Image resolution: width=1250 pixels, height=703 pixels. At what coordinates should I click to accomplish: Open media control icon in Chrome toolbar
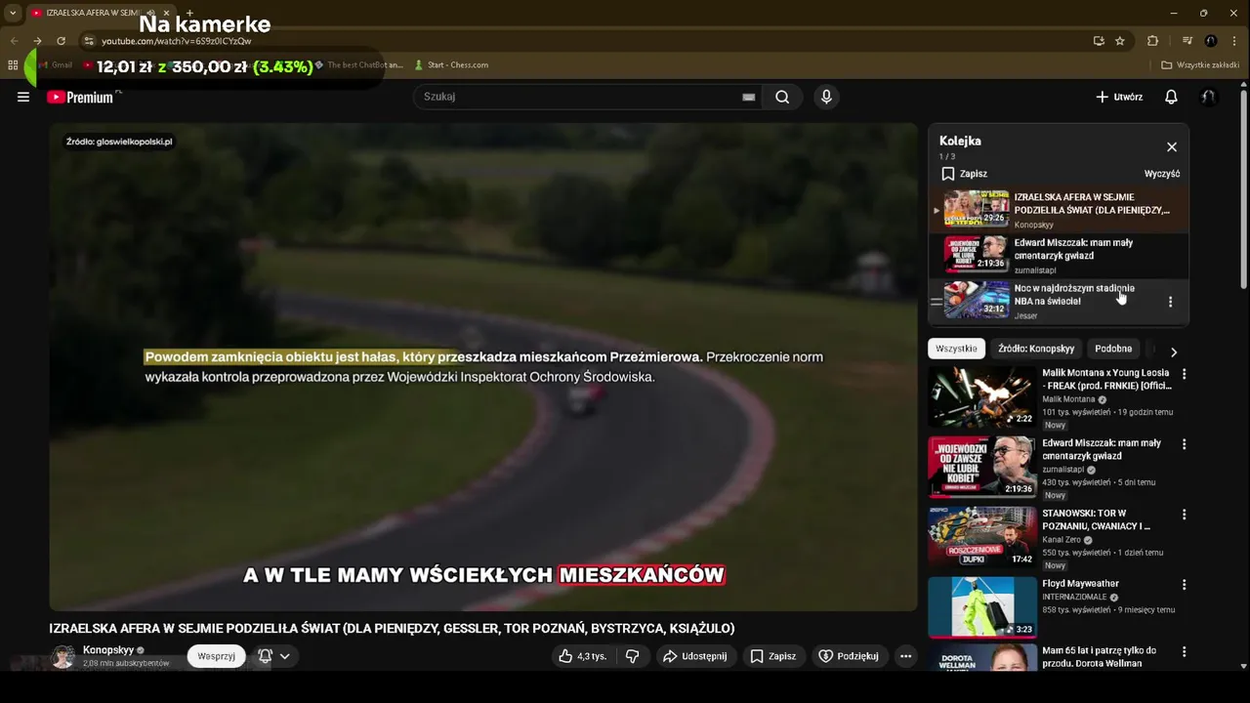click(x=1187, y=41)
